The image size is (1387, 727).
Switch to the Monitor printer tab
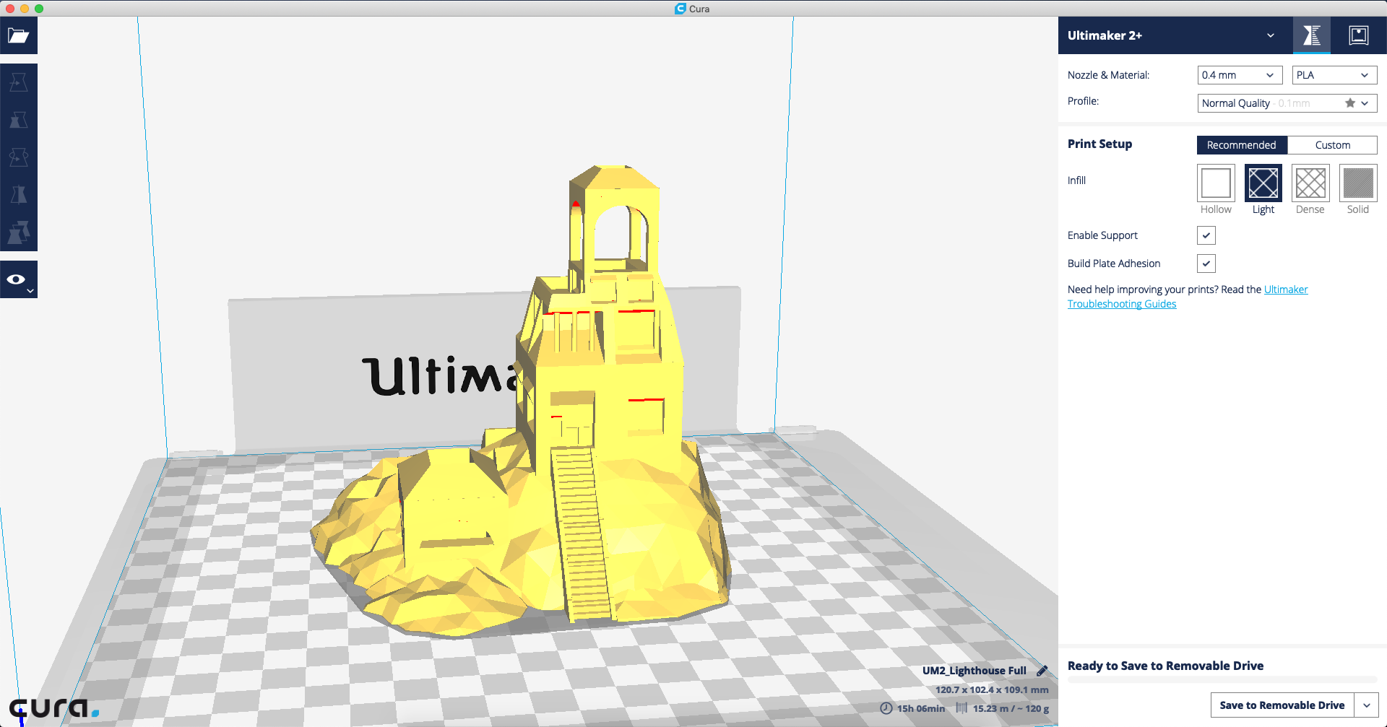click(x=1359, y=35)
